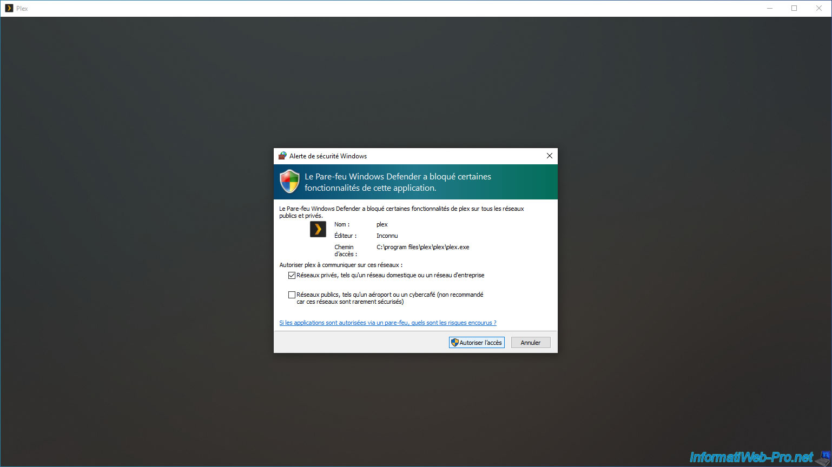Click the Réseaux publics description text
Viewport: 832px width, 467px height.
(x=389, y=298)
